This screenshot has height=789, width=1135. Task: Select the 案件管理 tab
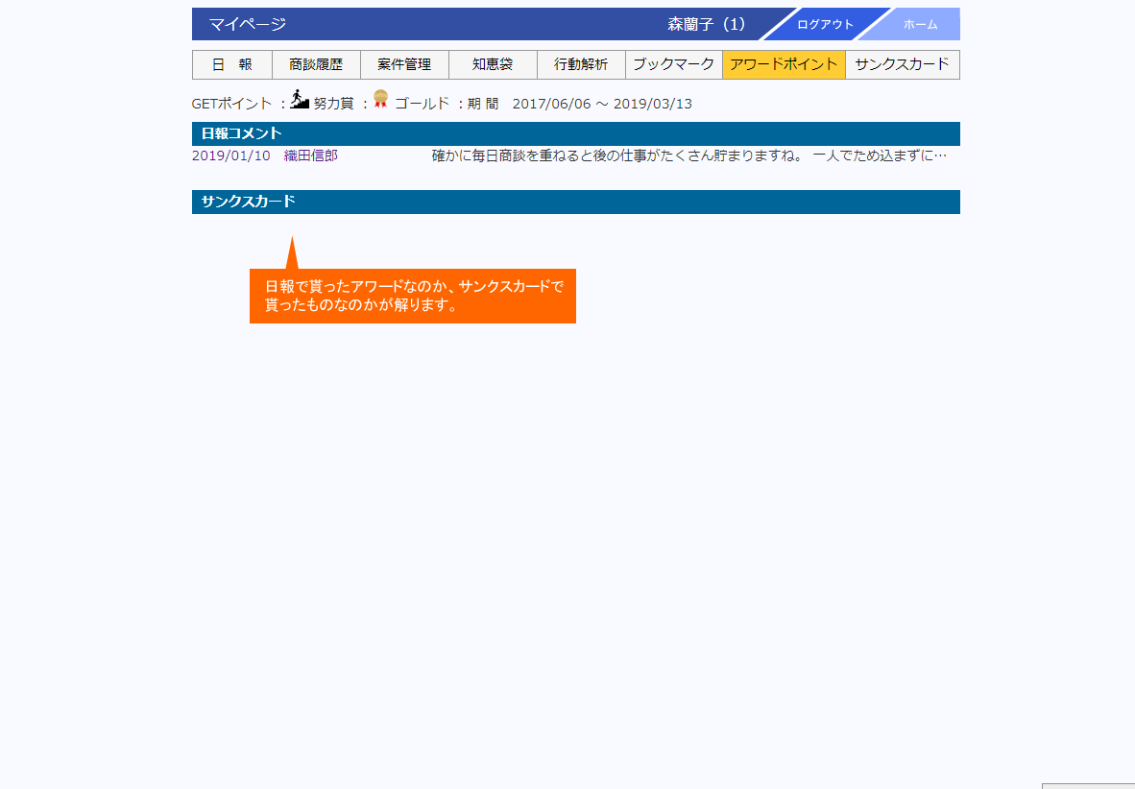[x=404, y=65]
